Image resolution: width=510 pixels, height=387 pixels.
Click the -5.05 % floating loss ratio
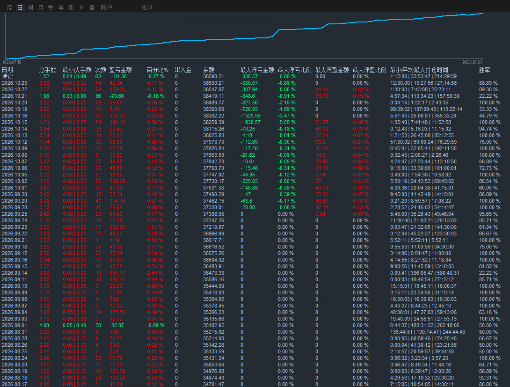(286, 122)
